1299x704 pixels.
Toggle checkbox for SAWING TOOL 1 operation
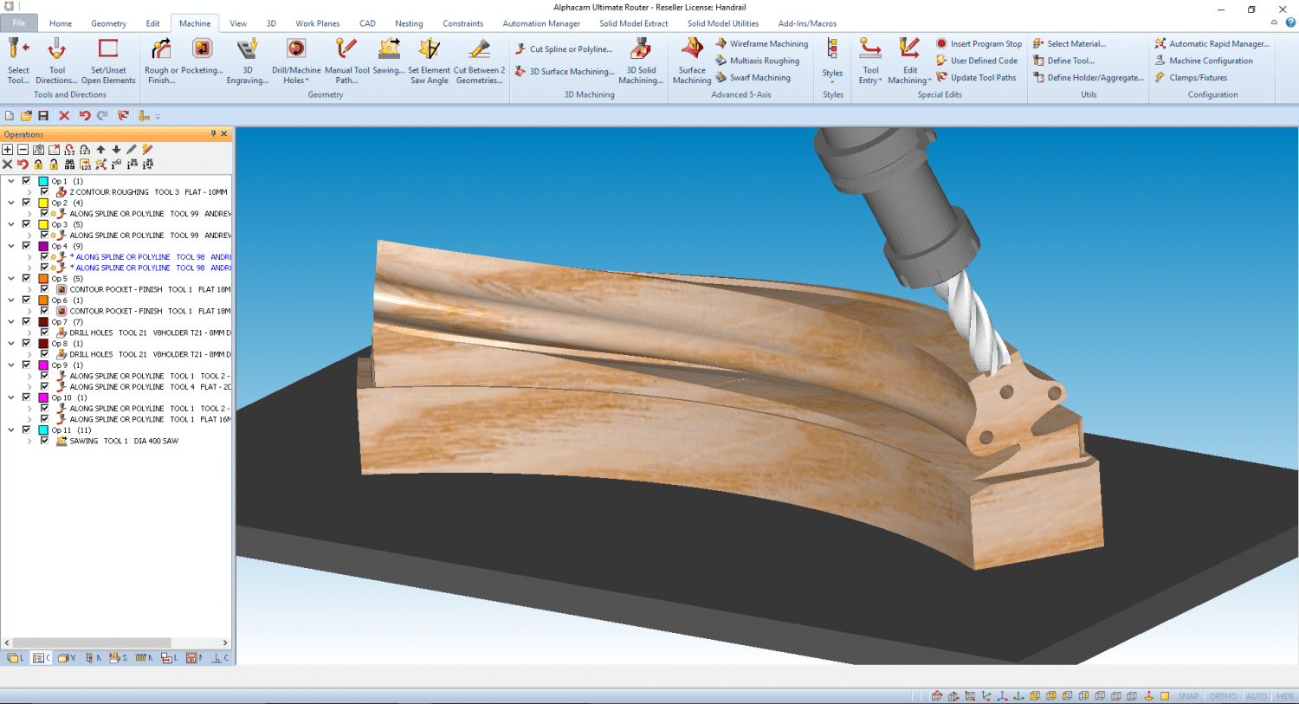pos(44,441)
